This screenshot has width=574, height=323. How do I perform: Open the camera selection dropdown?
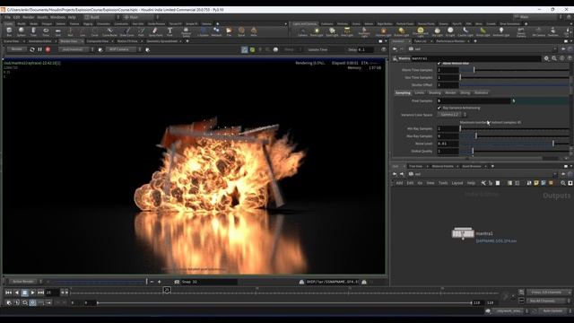tap(124, 49)
